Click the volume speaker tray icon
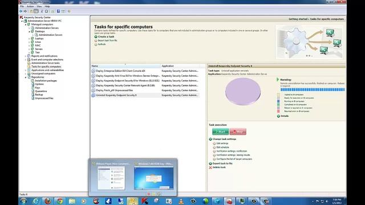The image size is (365, 205). point(327,201)
